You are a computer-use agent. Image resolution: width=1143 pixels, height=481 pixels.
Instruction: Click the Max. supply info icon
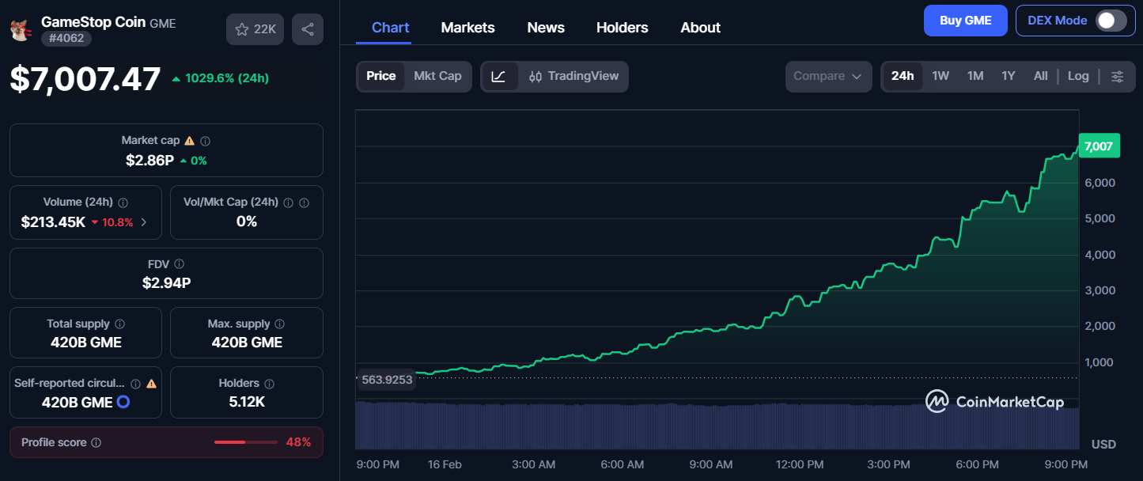[x=280, y=324]
